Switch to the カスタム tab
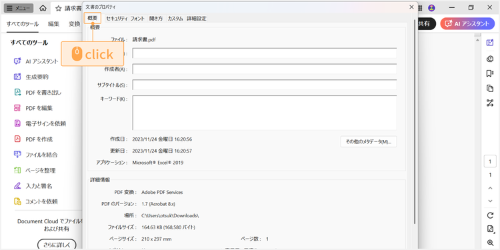500x250 pixels. (175, 19)
